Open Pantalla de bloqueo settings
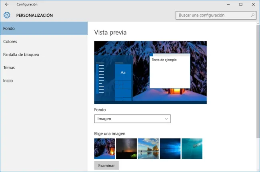This screenshot has height=172, width=260. (44, 55)
